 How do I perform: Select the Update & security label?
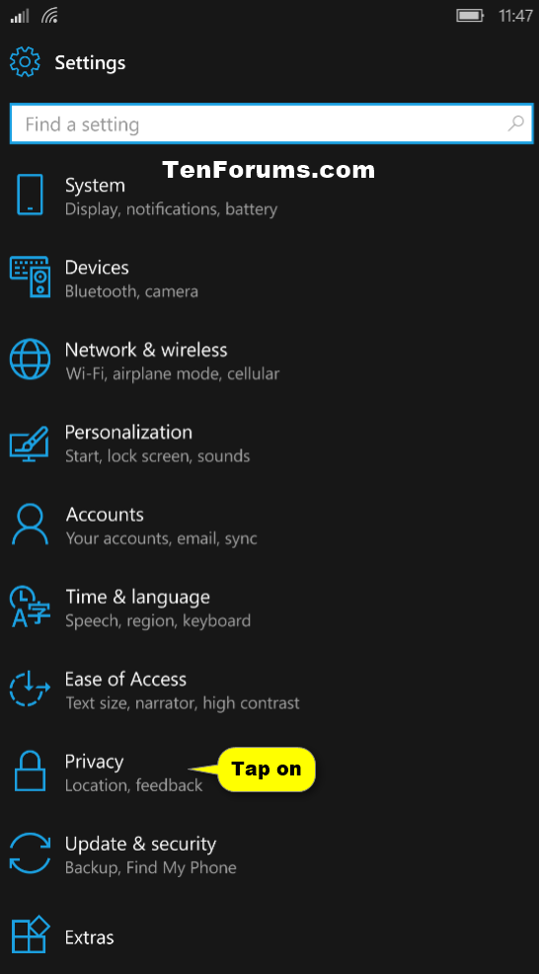tap(140, 845)
